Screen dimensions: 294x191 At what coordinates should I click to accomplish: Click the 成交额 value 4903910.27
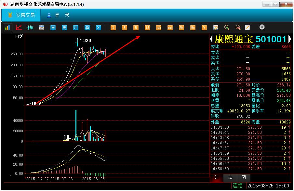tap(238, 111)
